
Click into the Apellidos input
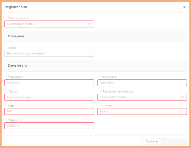tap(142, 83)
